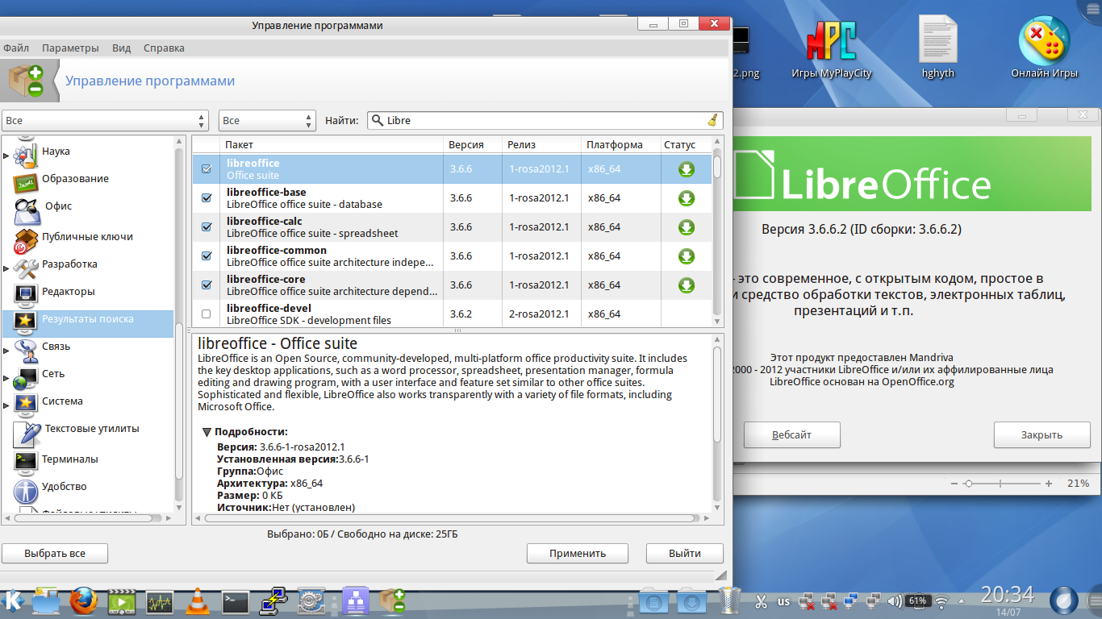Open the first Все filter dropdown
This screenshot has width=1102, height=619.
click(105, 120)
